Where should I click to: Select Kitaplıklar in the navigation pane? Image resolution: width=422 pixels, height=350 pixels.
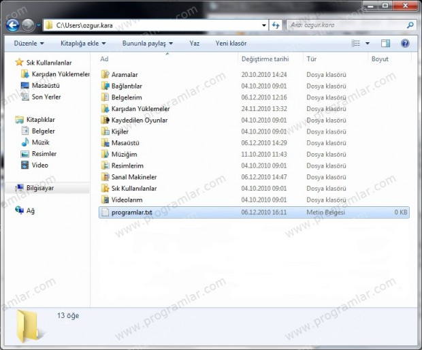click(35, 120)
